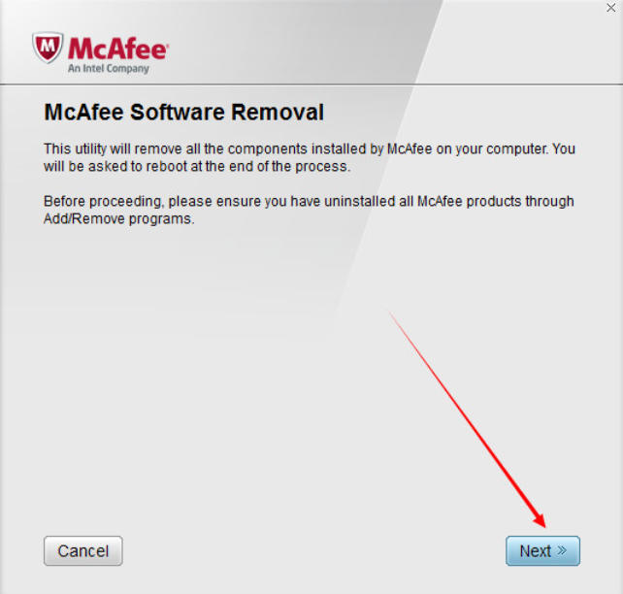Click the 'Add/Remove programs' text
The image size is (623, 594).
pyautogui.click(x=118, y=219)
